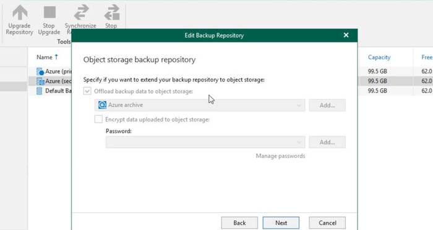
Task: Click the Stop Upgrade toolbar icon
Action: point(49,12)
